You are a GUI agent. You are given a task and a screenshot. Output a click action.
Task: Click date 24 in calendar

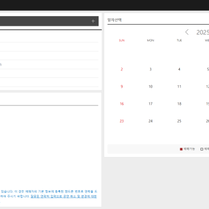151,121
